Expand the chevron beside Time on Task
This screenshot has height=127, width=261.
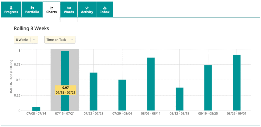[72, 40]
